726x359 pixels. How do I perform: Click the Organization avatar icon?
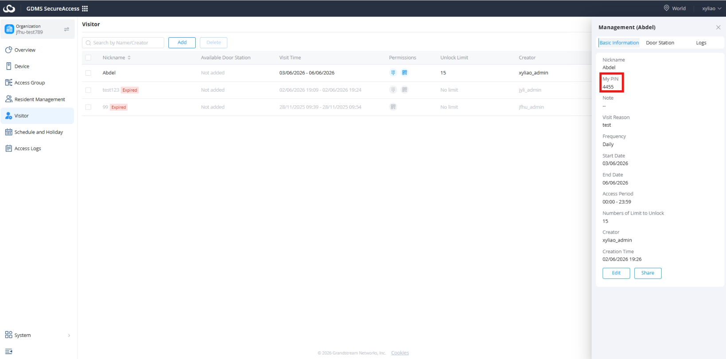point(9,29)
